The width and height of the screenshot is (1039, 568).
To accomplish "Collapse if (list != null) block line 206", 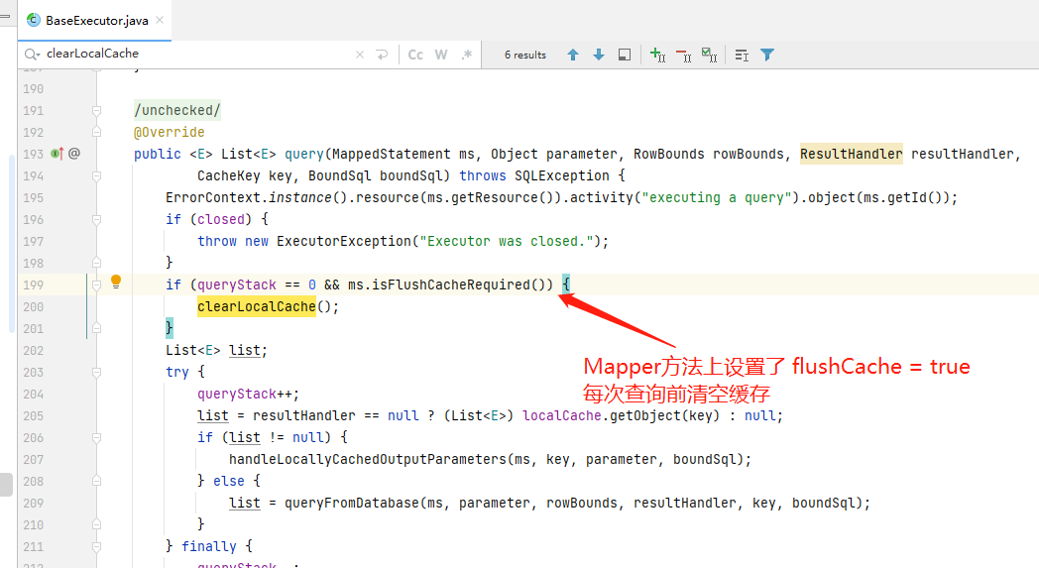I will [97, 437].
